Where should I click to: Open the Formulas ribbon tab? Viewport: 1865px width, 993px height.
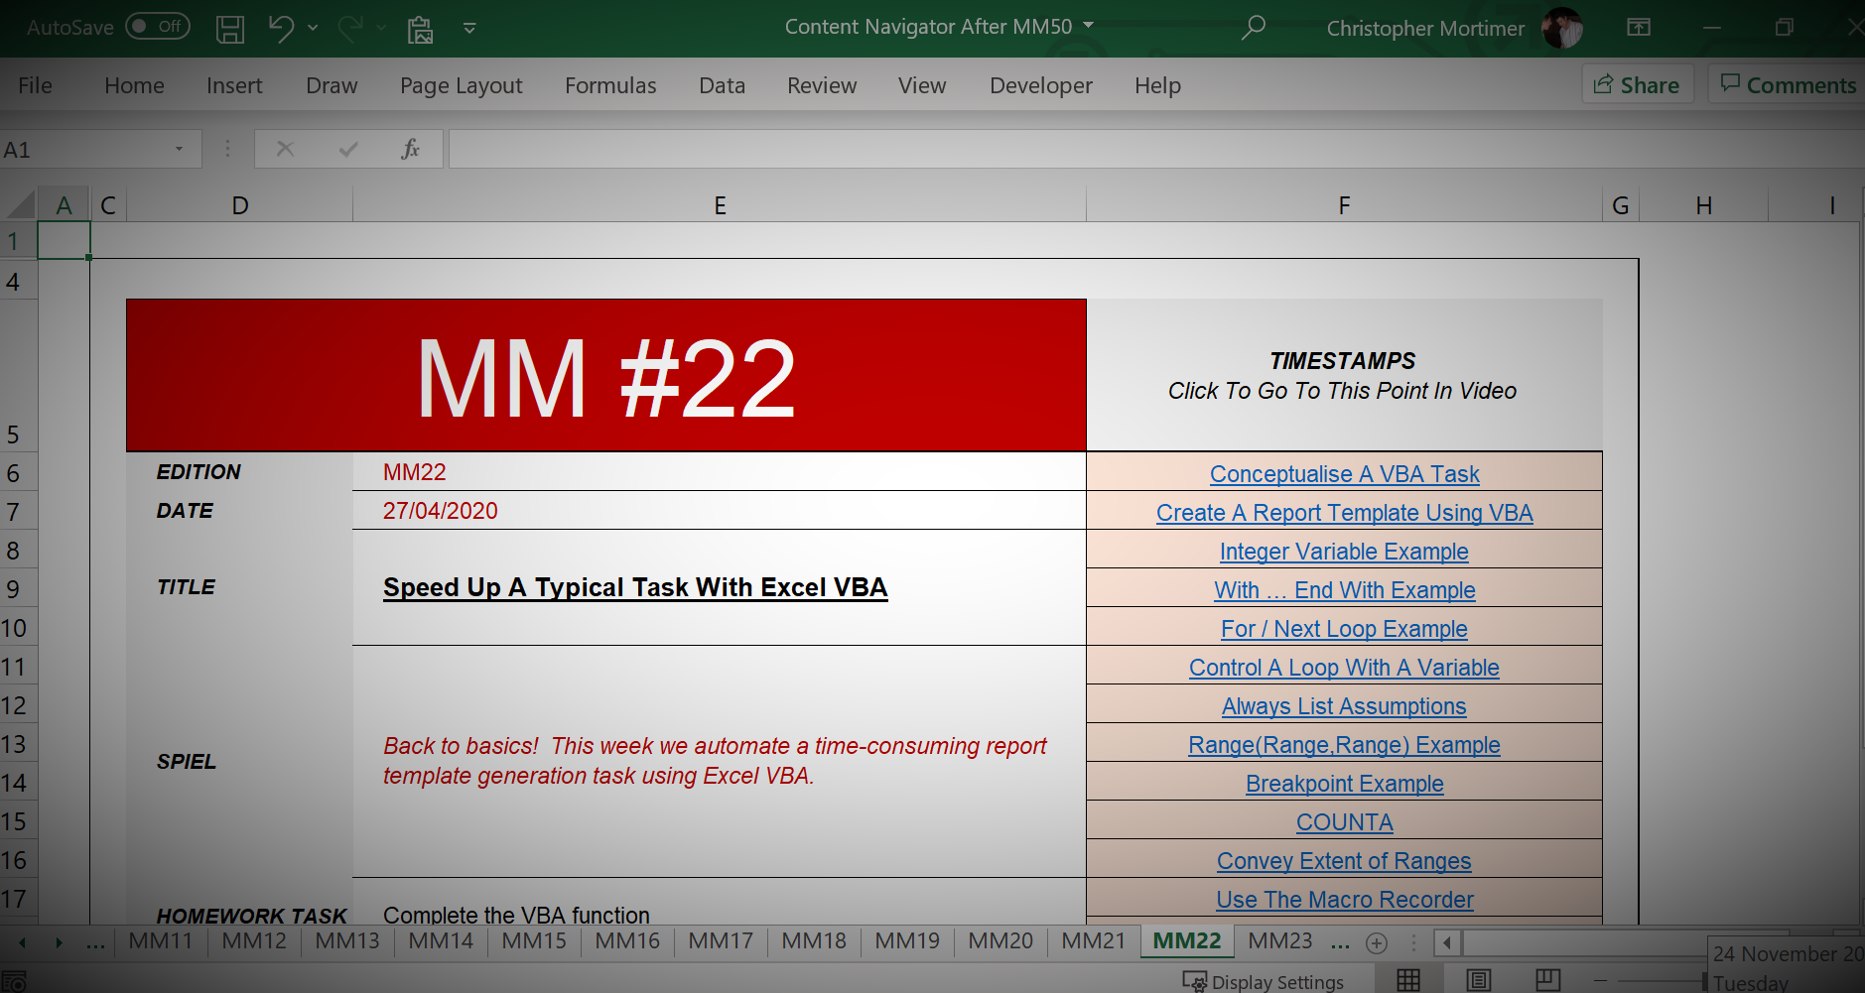610,85
